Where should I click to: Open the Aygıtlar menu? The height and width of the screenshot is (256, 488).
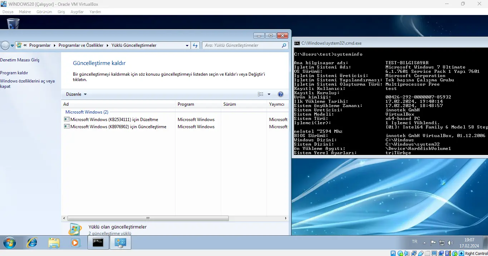coord(77,12)
